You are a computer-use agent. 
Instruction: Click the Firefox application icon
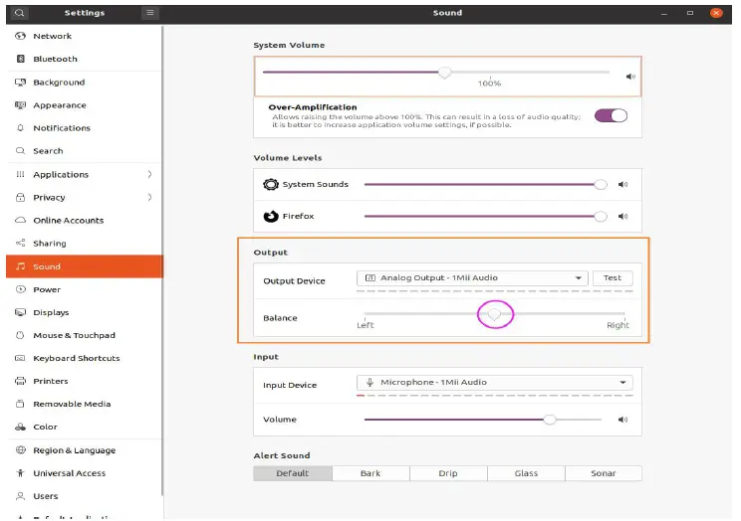271,216
